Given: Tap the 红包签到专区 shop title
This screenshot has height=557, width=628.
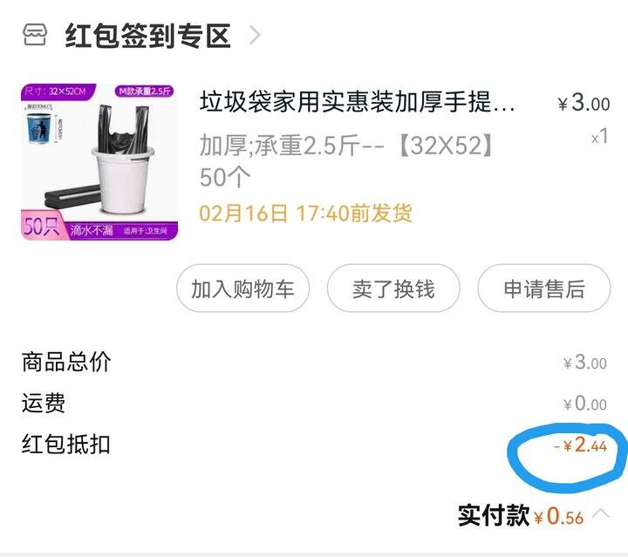Looking at the screenshot, I should (x=147, y=36).
